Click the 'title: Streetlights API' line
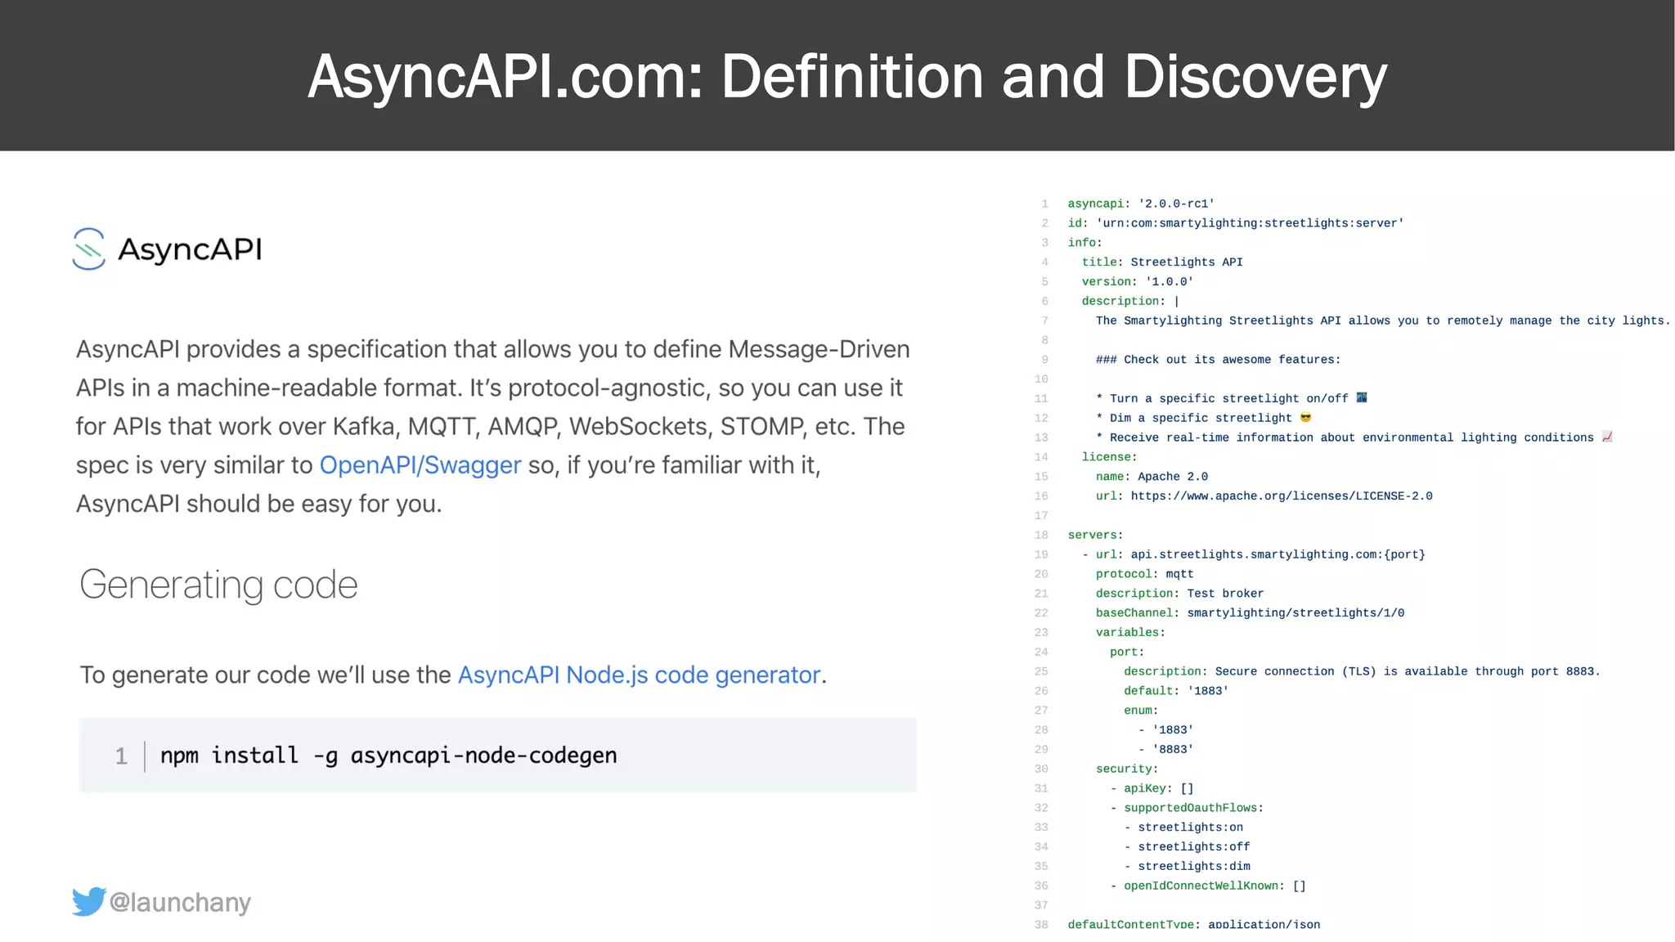1675x942 pixels. pos(1162,262)
